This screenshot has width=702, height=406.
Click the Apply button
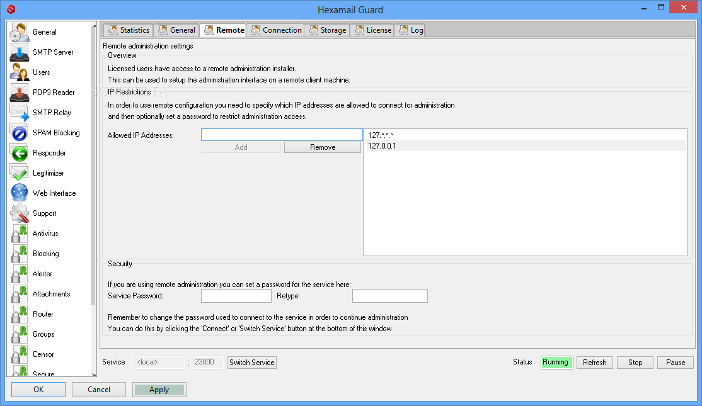[159, 390]
